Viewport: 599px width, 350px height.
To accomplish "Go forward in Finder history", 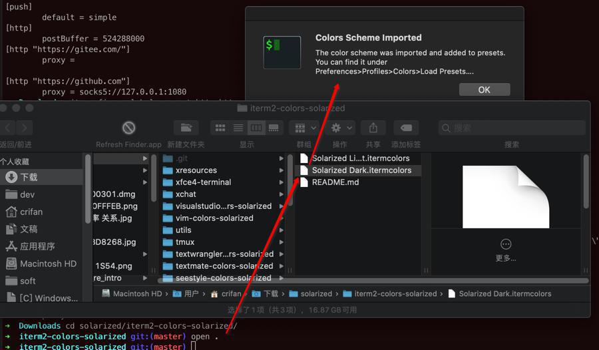I will pyautogui.click(x=24, y=128).
